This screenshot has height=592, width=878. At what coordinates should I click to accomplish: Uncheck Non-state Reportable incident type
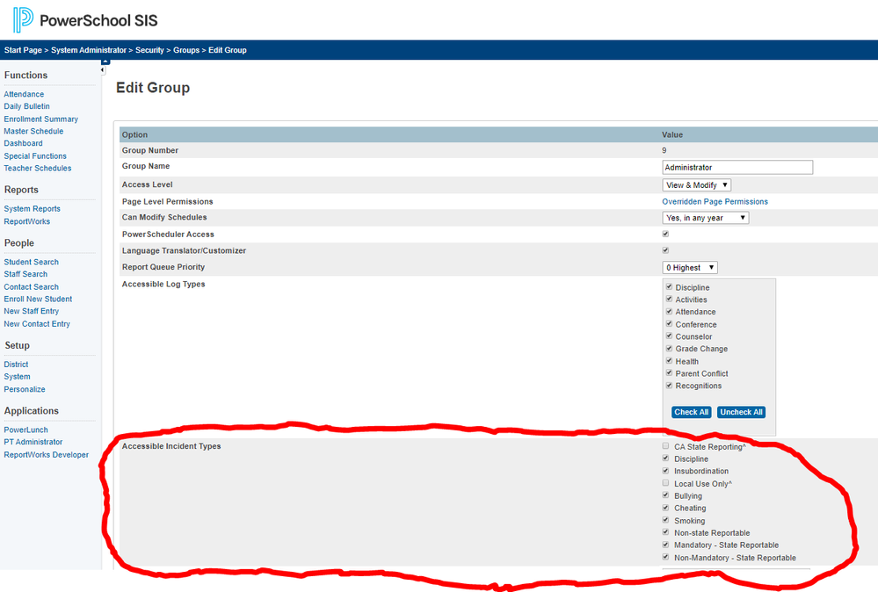click(665, 532)
